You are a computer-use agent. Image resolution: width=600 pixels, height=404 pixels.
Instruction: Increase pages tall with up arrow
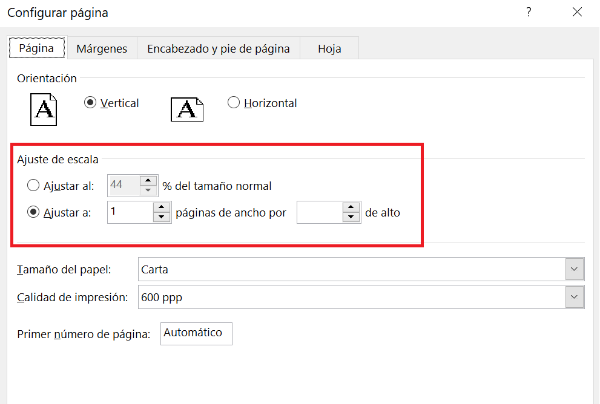[x=352, y=207]
